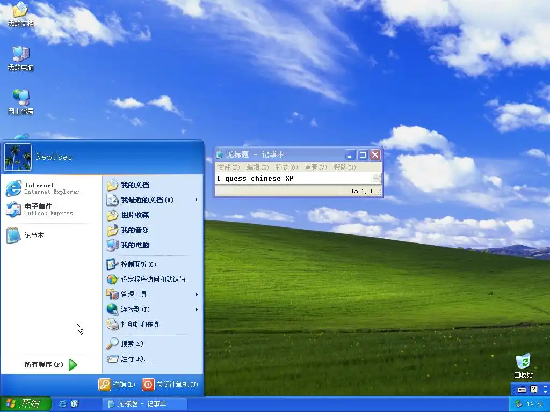Image resolution: width=550 pixels, height=412 pixels.
Task: Click Notepad title bar icon
Action: point(220,154)
